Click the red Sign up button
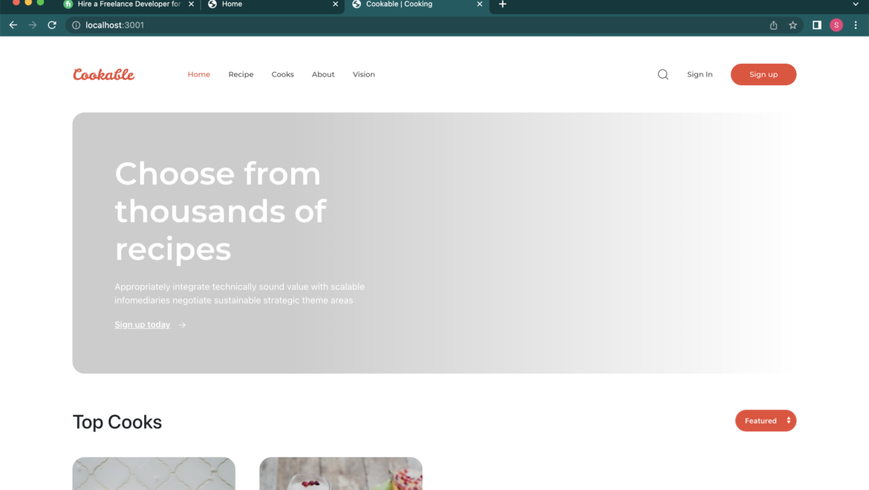869x490 pixels. click(x=763, y=74)
